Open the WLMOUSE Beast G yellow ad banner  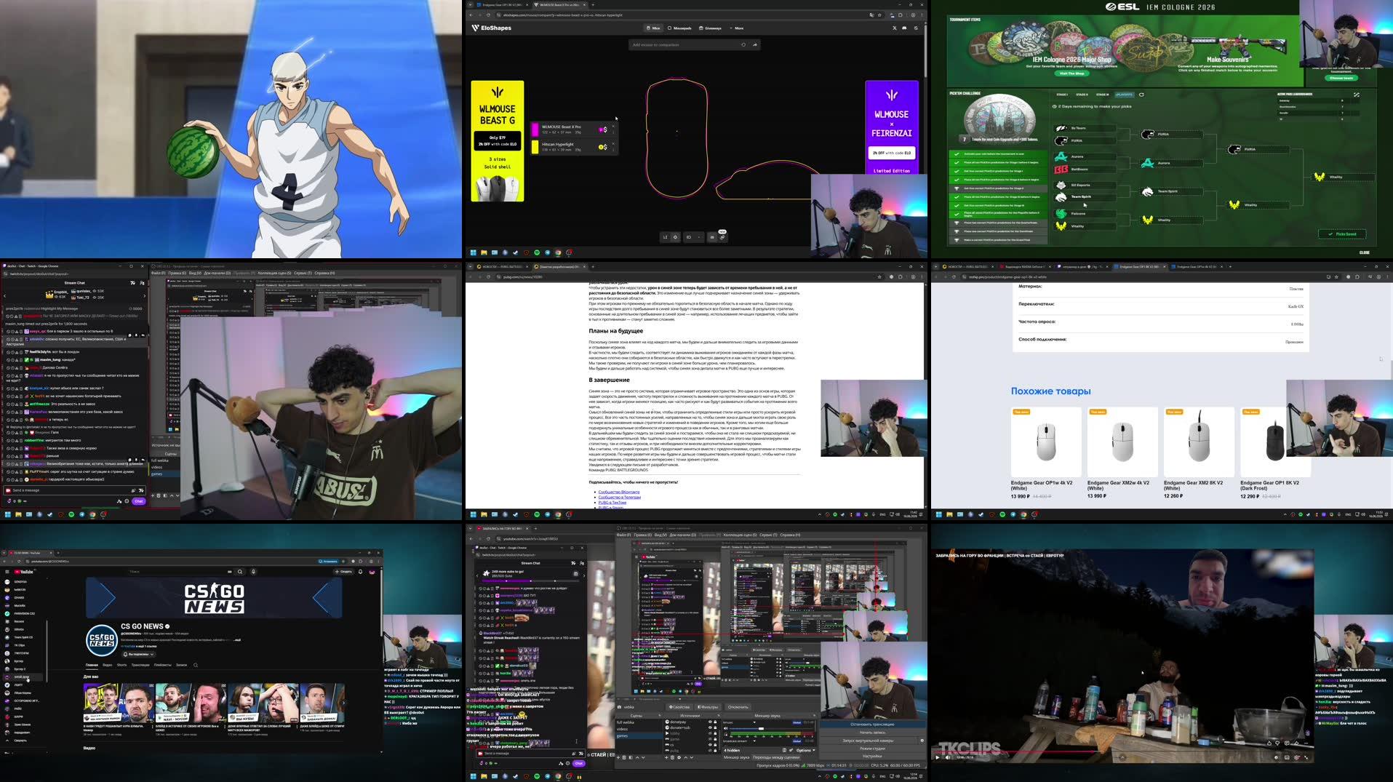point(498,140)
